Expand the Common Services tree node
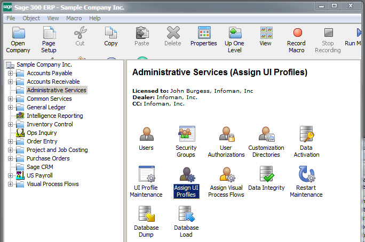 [10, 99]
